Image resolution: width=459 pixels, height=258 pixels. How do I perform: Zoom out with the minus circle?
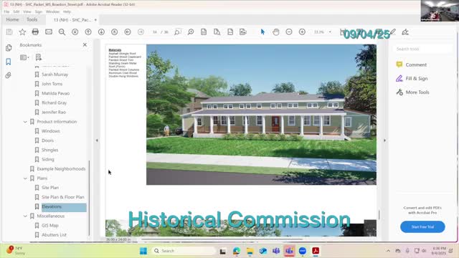(x=289, y=32)
